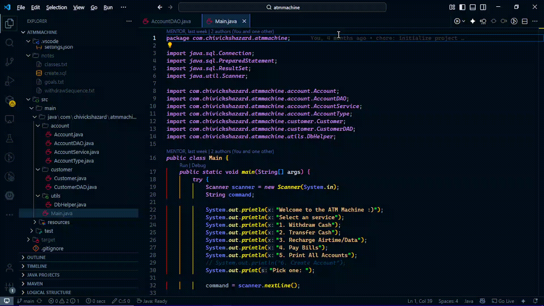Click Ln 1, Col 39 position indicator
Viewport: 544px width, 306px height.
[x=420, y=301]
